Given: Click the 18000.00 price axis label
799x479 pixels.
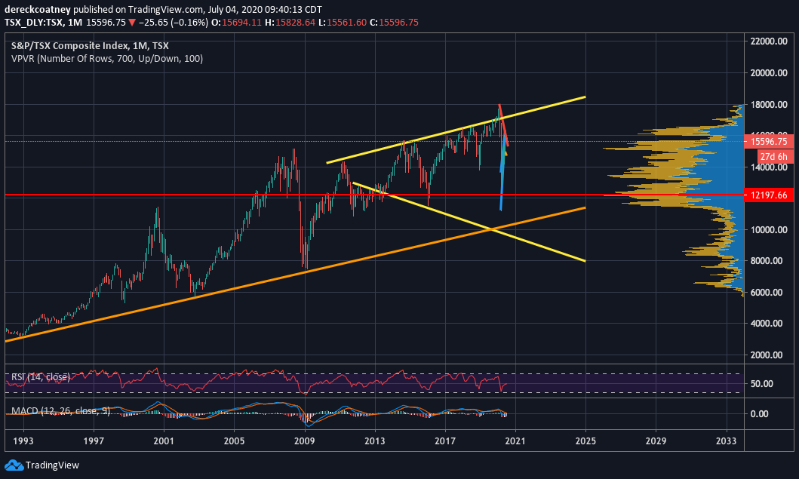Looking at the screenshot, I should click(x=769, y=104).
